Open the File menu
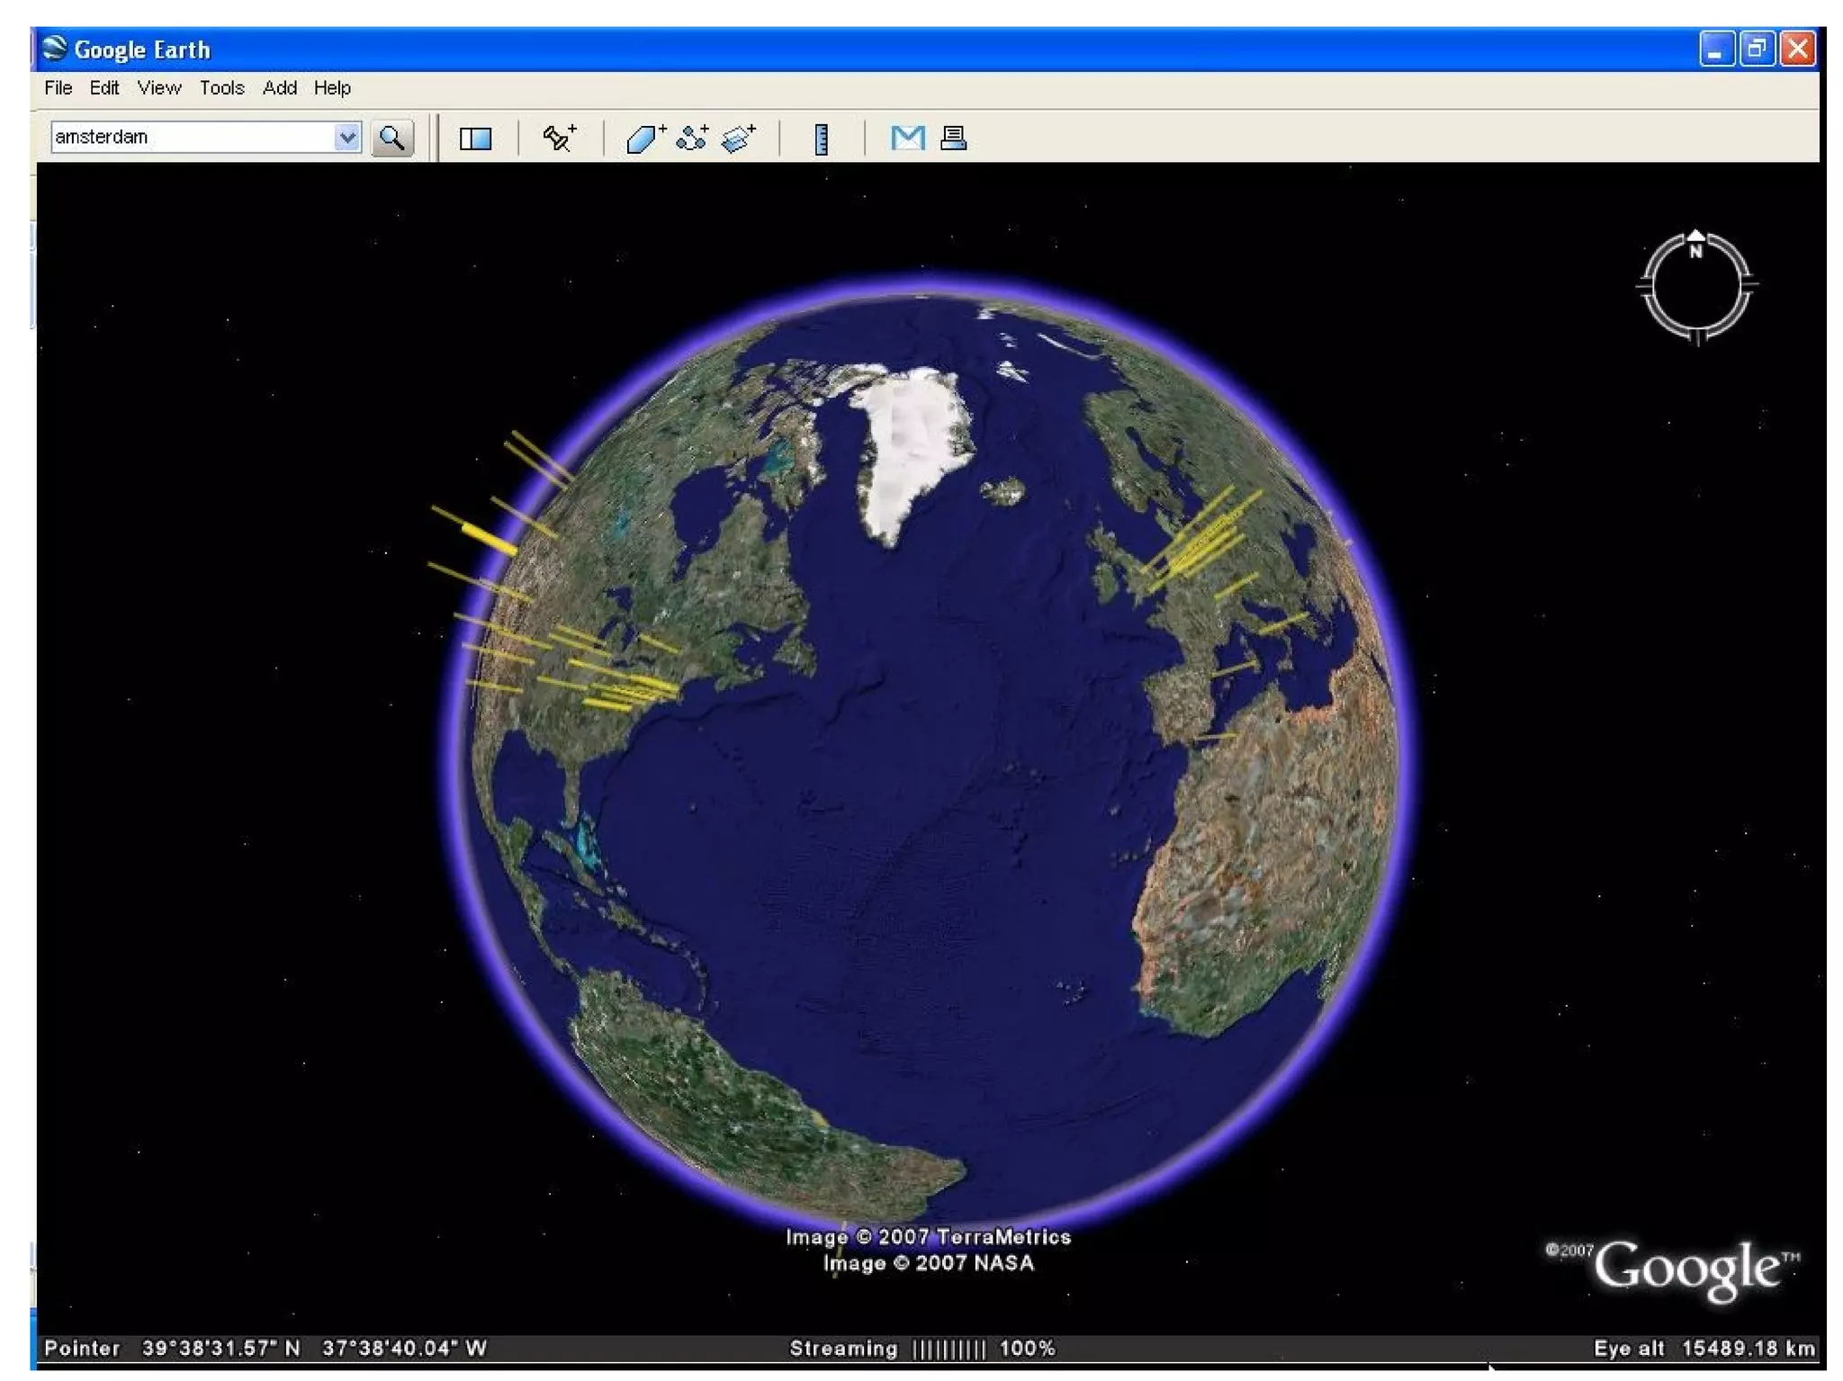Image resolution: width=1843 pixels, height=1381 pixels. click(x=58, y=87)
